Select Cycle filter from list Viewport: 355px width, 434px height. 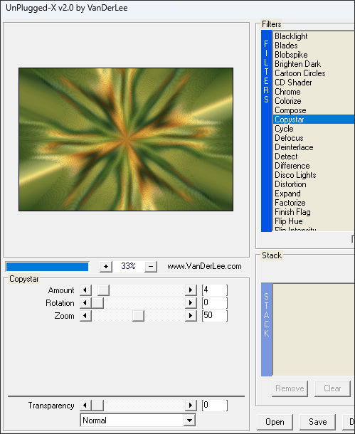tap(314, 129)
